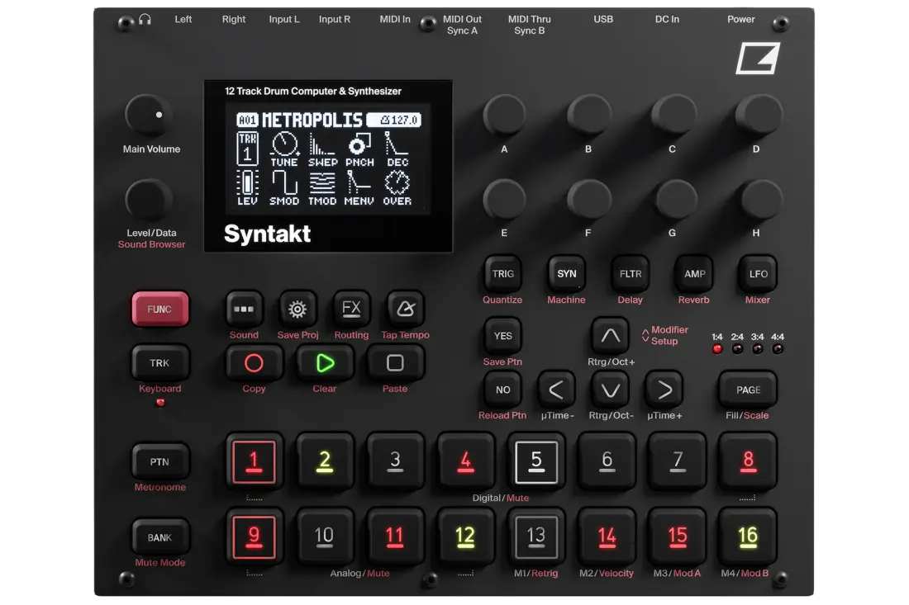Click trig key 3
The image size is (909, 605).
pyautogui.click(x=395, y=461)
